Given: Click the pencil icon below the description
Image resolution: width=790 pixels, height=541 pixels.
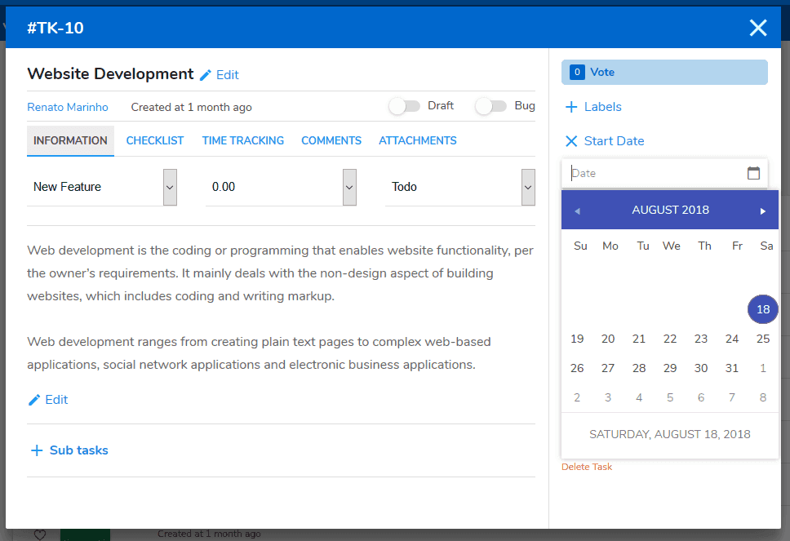Looking at the screenshot, I should coord(34,400).
